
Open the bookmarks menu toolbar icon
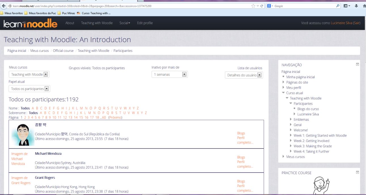[x=346, y=6]
